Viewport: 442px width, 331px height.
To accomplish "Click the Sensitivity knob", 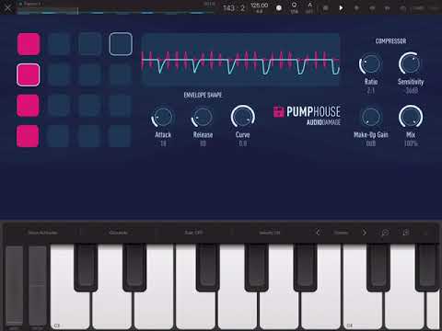I will click(410, 63).
